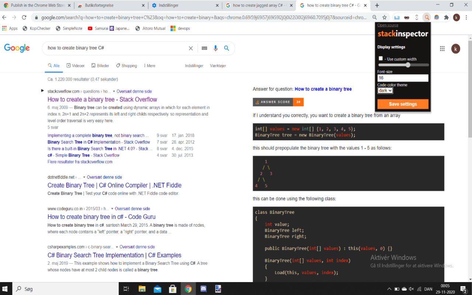Screen dimensions: 472x295
Task: Expand the stackoverflow.com result's arrow menu
Action: pyautogui.click(x=114, y=91)
